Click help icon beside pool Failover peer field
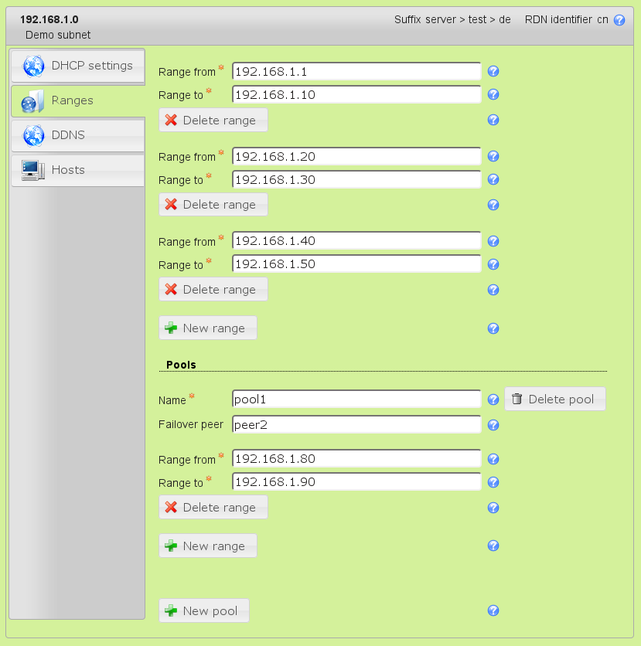Screen dimensions: 641x646 click(493, 425)
